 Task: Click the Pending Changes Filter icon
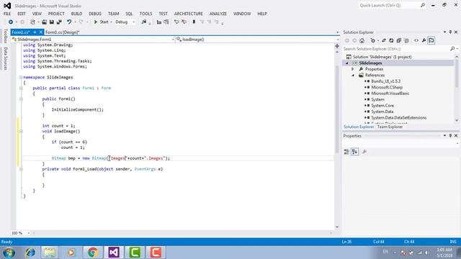pos(373,40)
